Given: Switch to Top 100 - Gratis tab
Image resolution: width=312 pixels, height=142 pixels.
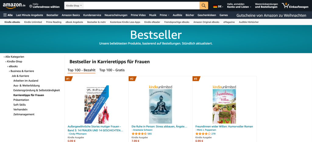Looking at the screenshot, I should pos(112,70).
